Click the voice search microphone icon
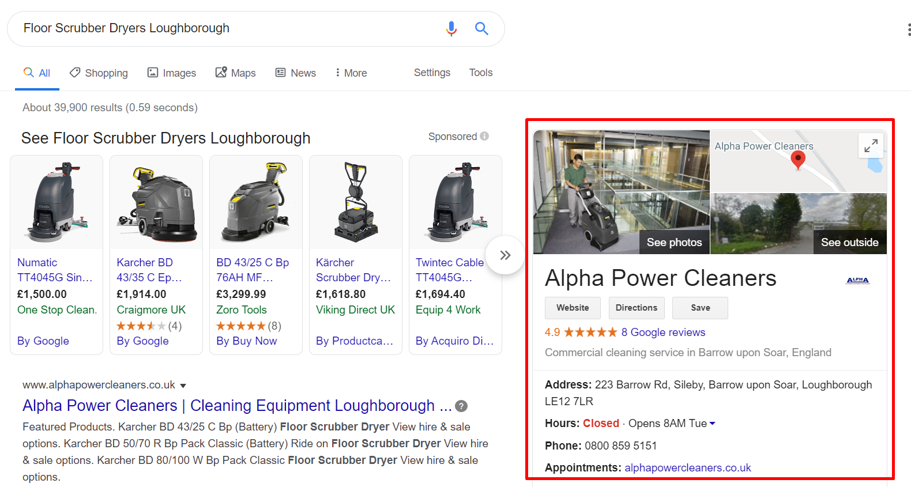Image resolution: width=911 pixels, height=487 pixels. pos(451,28)
